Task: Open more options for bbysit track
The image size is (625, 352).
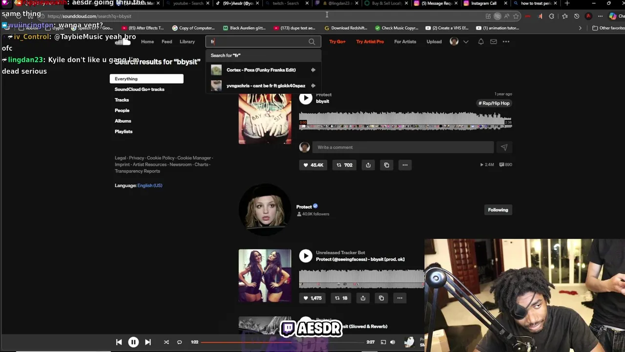Action: 405,165
